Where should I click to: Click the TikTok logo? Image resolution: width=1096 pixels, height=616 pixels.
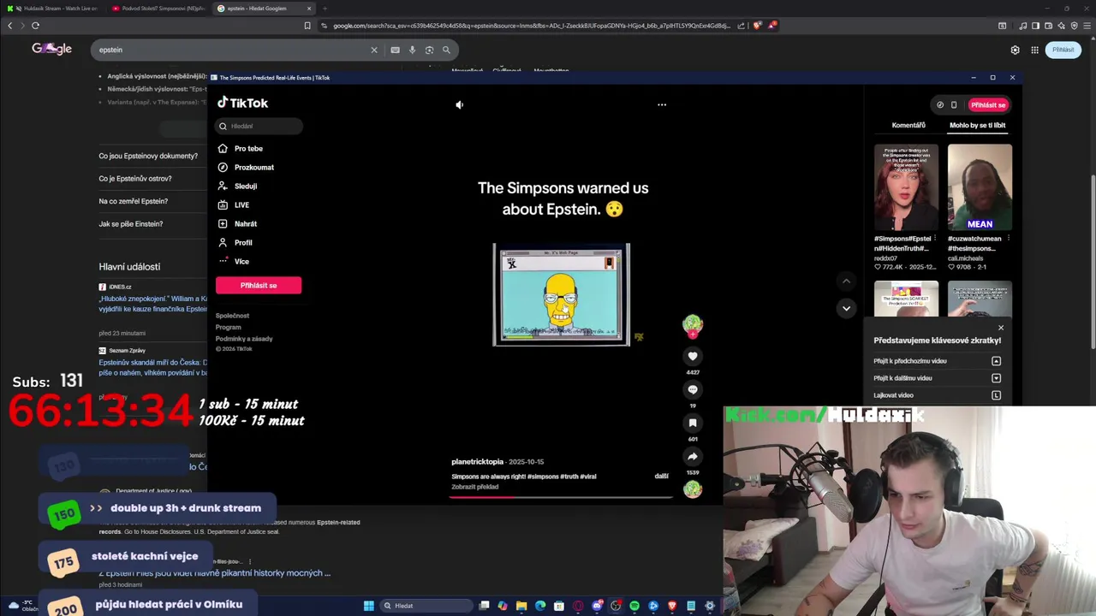pyautogui.click(x=242, y=103)
